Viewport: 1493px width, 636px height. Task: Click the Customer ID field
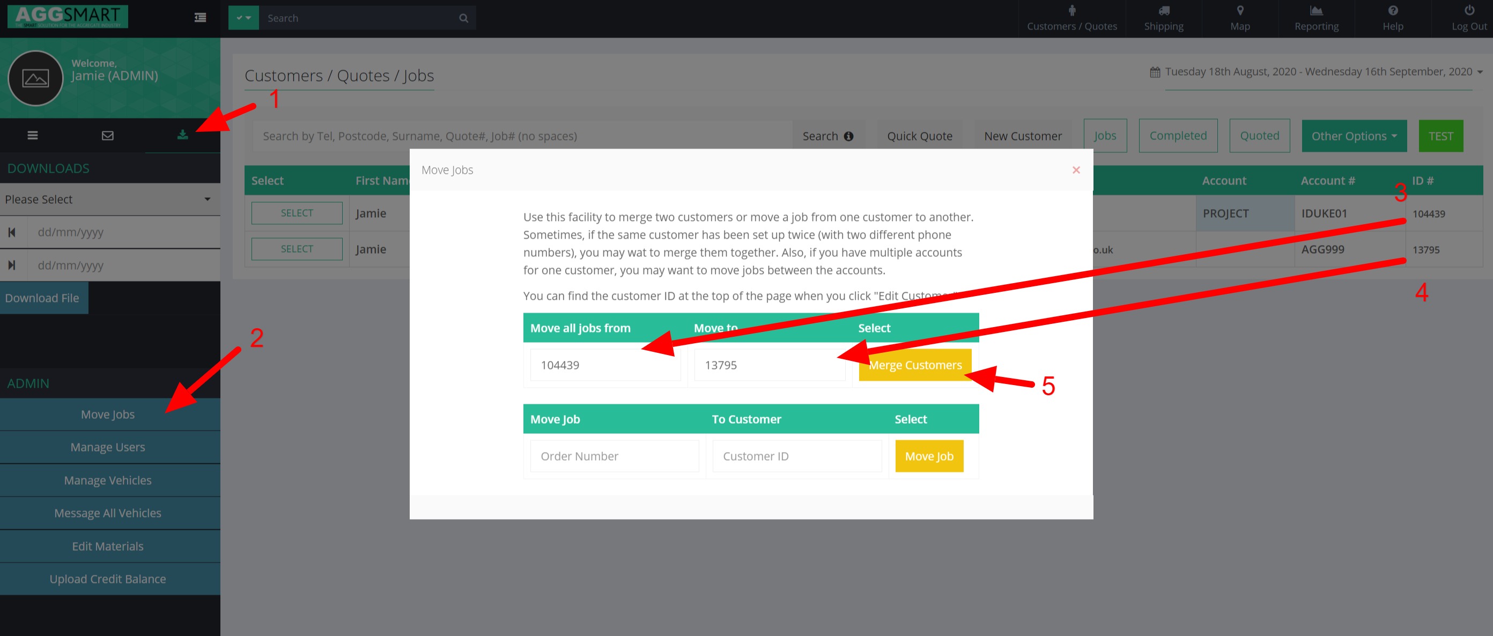coord(797,456)
